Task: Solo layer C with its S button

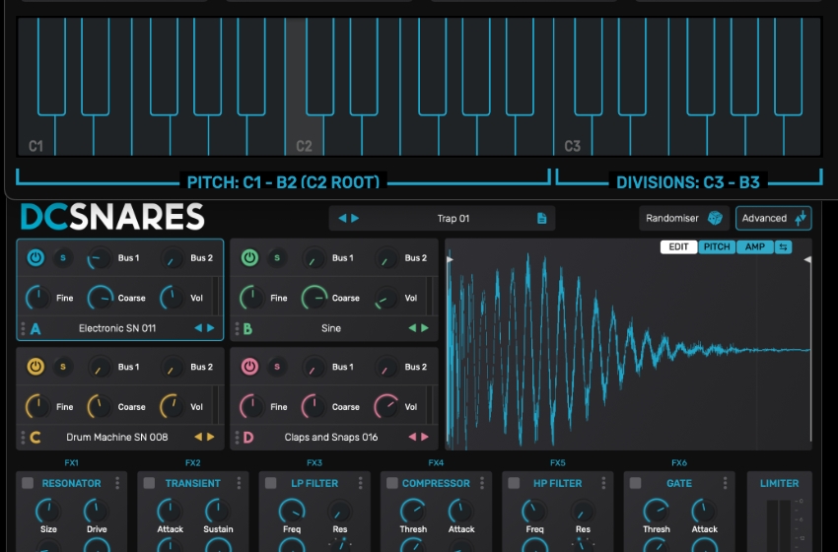Action: coord(63,367)
